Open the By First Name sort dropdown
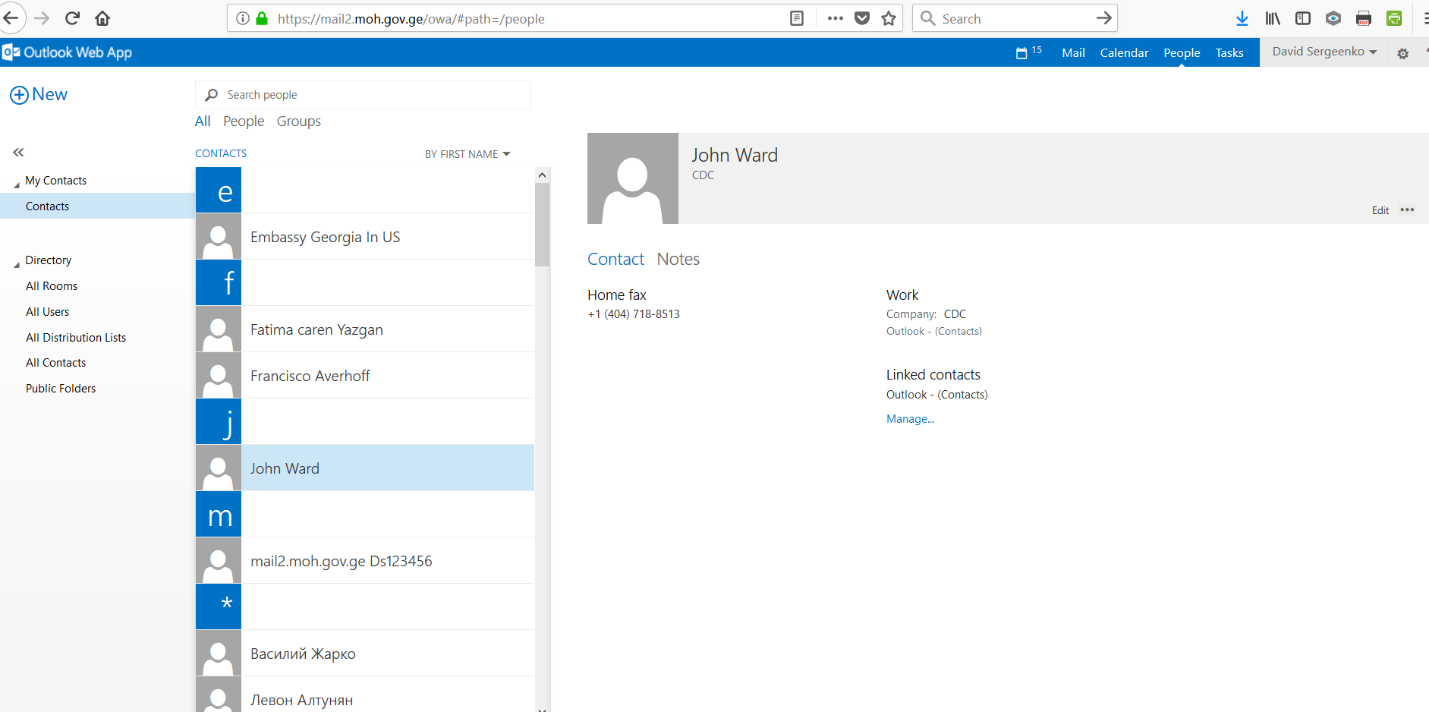The image size is (1429, 712). point(467,154)
